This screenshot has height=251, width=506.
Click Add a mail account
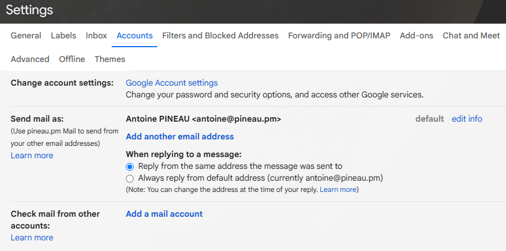pos(164,214)
